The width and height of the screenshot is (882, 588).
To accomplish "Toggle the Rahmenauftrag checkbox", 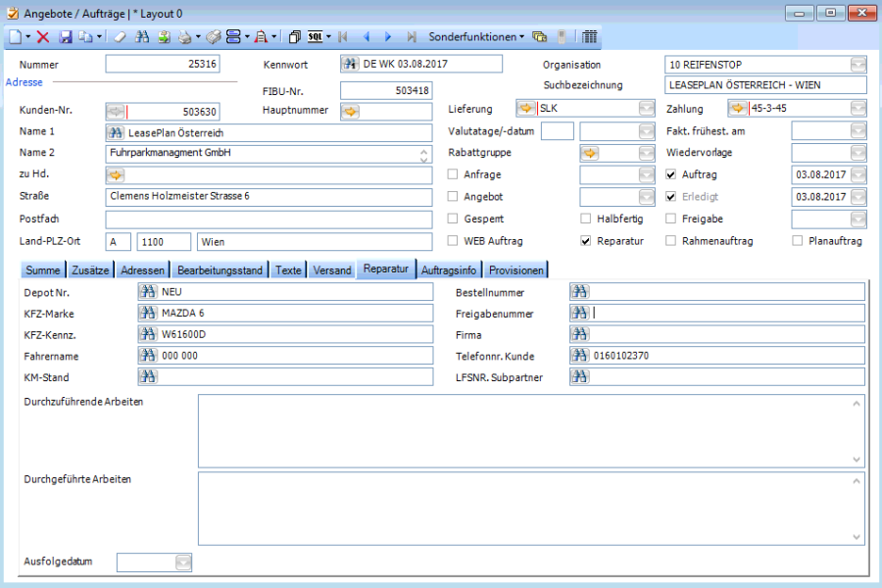I will click(x=671, y=240).
